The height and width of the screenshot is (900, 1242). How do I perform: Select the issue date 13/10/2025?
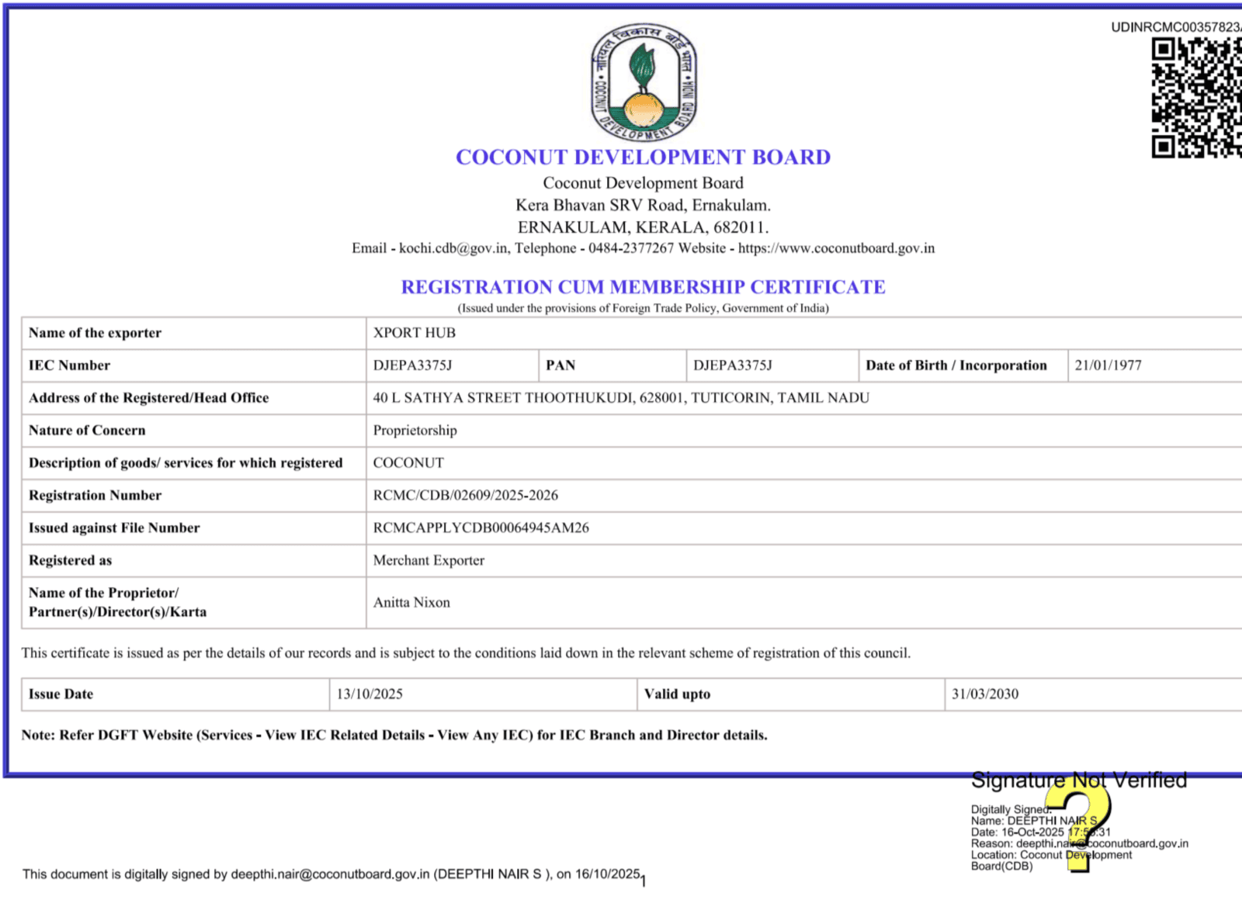(369, 694)
